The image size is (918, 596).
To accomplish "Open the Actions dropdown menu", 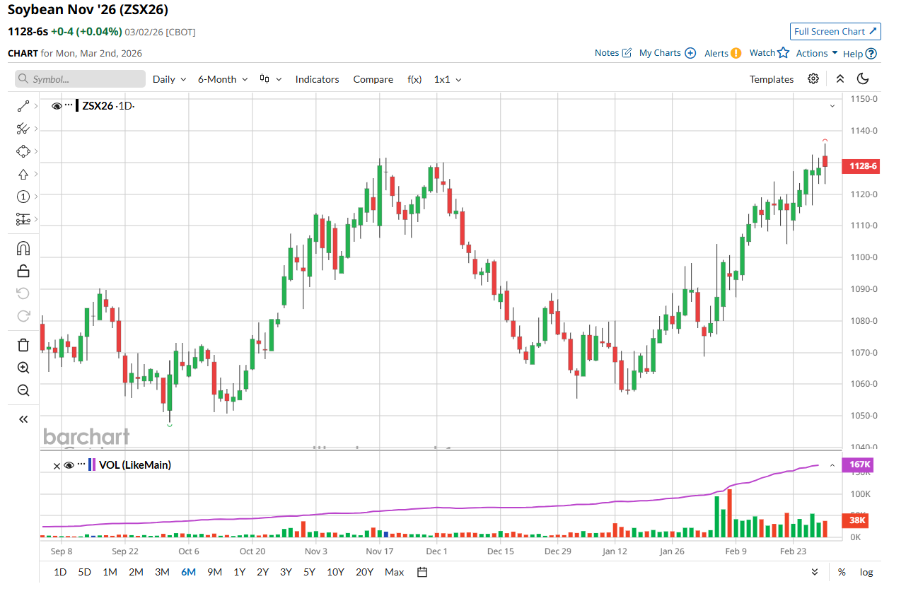I will point(817,53).
